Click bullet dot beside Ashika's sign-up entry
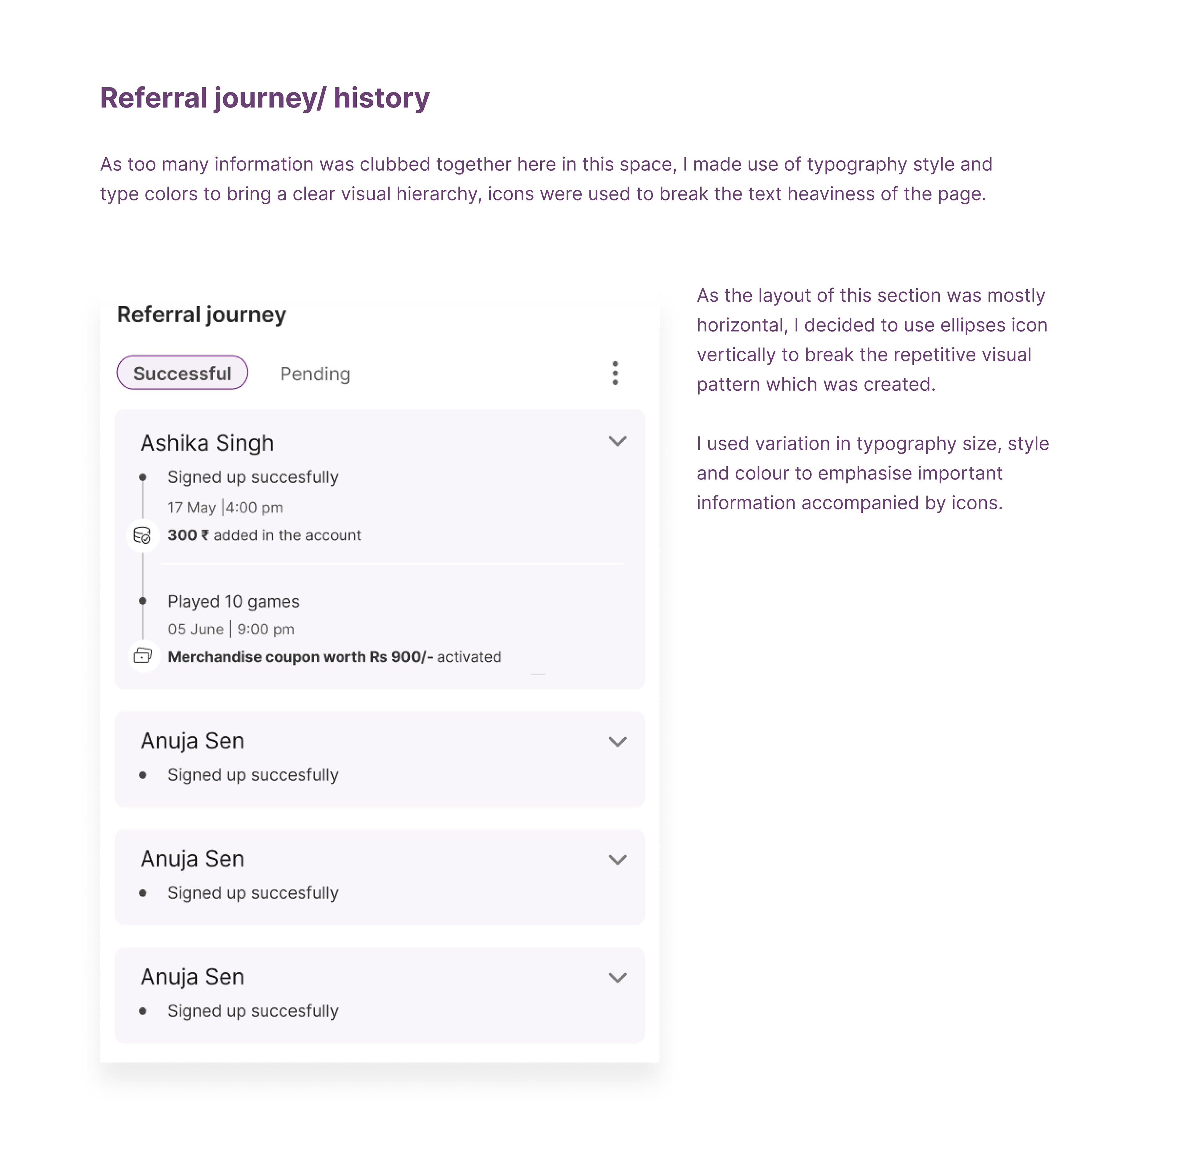The height and width of the screenshot is (1162, 1183). pyautogui.click(x=143, y=477)
